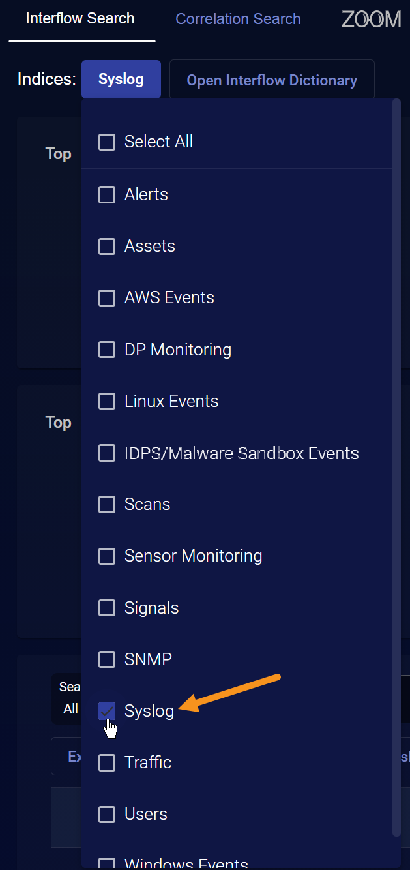Check IDPS/Malware Sandbox Events option

107,453
